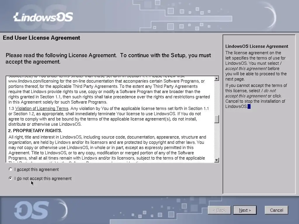Click the license scrollbar thumb
This screenshot has height=224, width=299.
(217, 119)
